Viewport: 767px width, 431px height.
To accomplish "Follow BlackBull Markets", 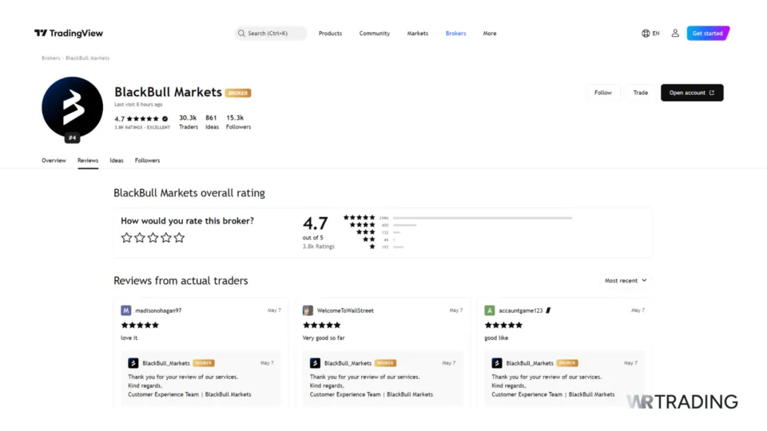I will (603, 93).
